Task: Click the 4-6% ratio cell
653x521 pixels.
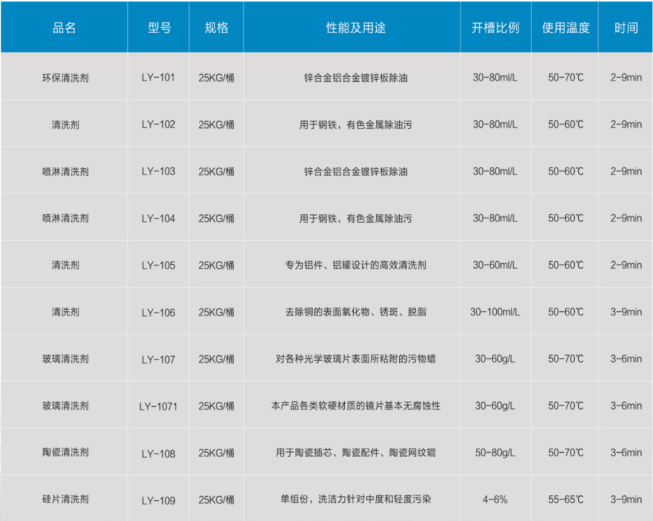Action: [x=495, y=499]
